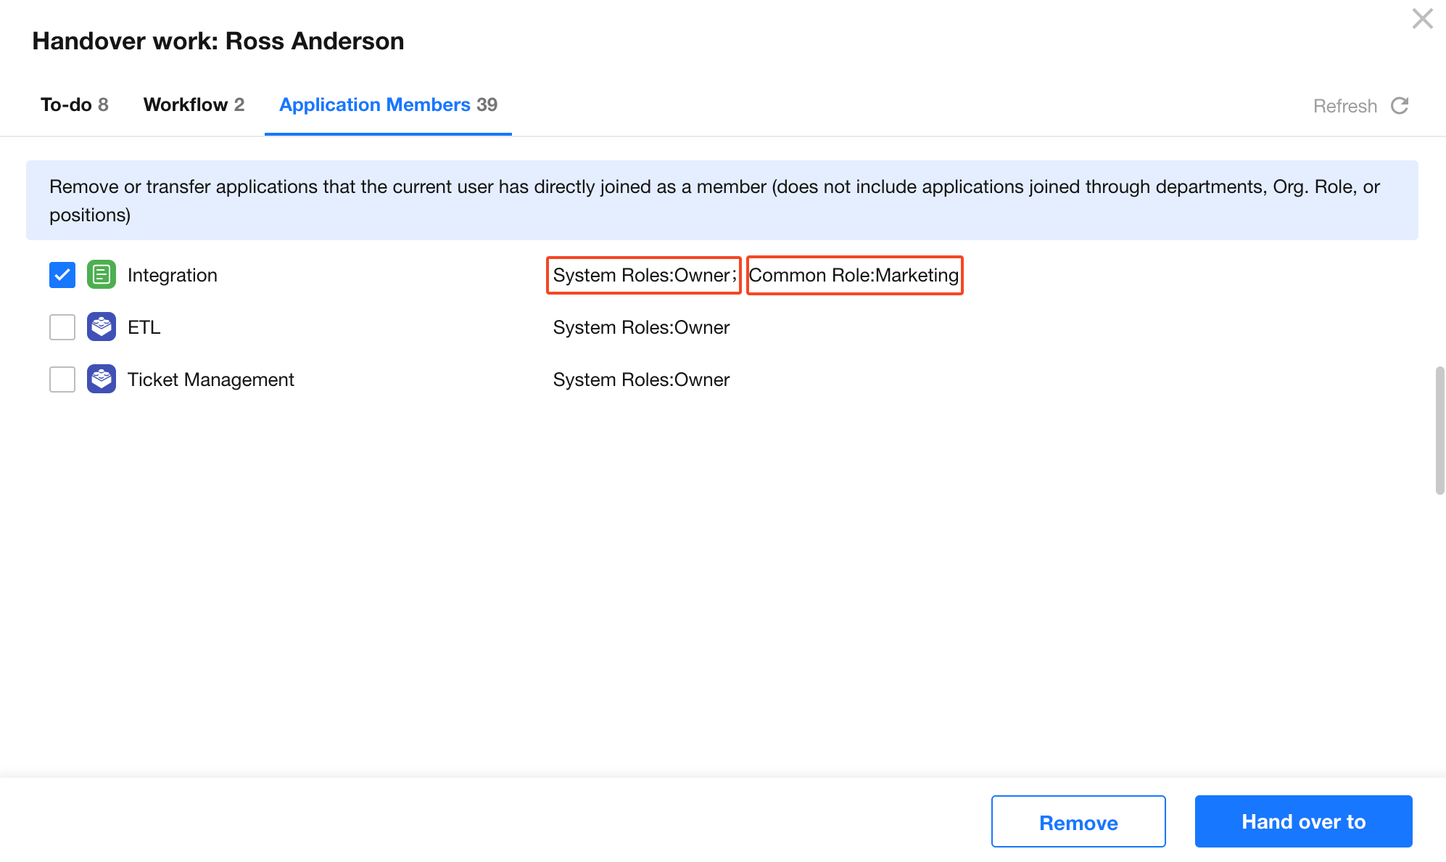
Task: Click the green Integration app icon
Action: pos(102,274)
